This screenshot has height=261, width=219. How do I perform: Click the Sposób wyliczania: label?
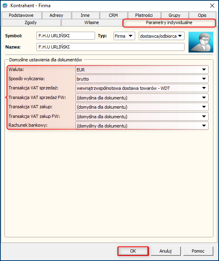(26, 79)
